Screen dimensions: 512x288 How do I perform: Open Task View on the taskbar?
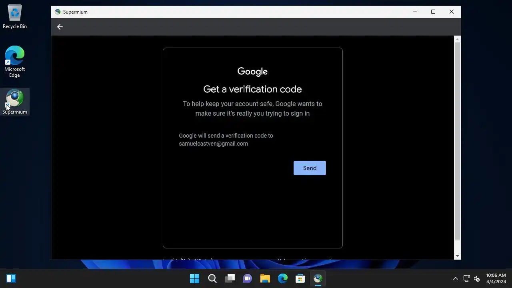pyautogui.click(x=230, y=278)
